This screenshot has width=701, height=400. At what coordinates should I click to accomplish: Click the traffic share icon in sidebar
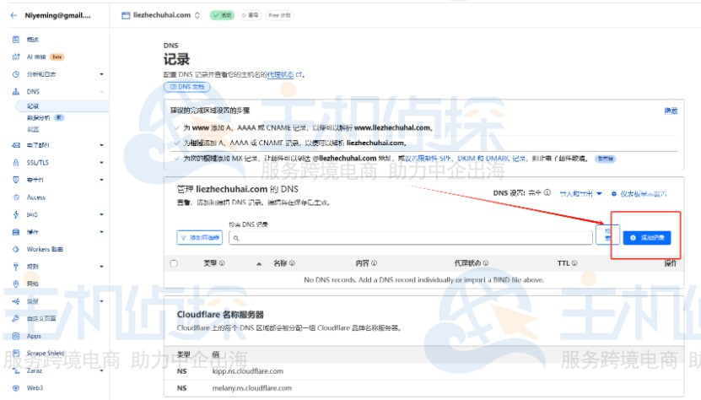tap(16, 301)
